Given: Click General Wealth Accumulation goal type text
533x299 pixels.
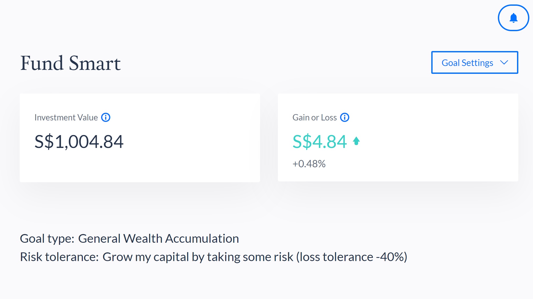Looking at the screenshot, I should (x=158, y=239).
